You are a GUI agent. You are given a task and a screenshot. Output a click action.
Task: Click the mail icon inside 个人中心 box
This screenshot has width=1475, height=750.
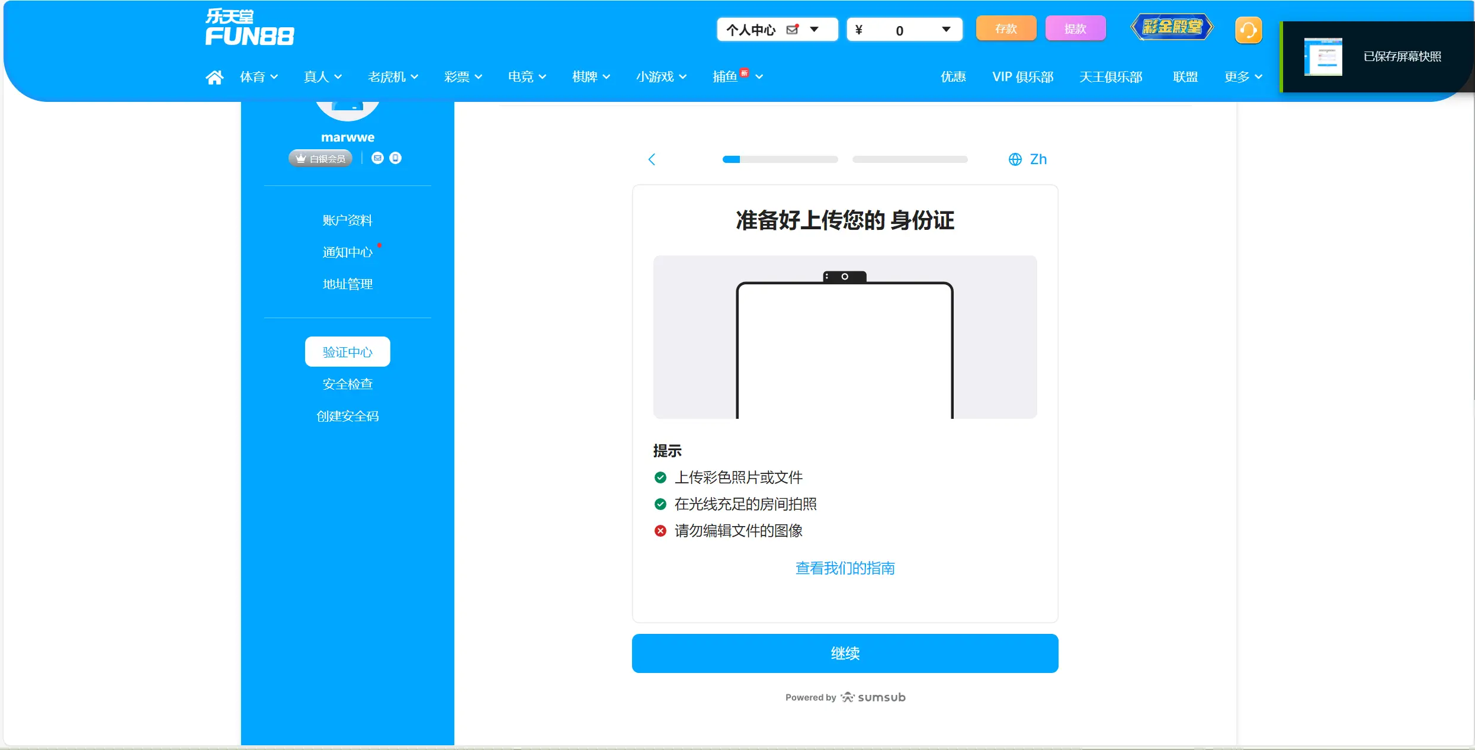tap(792, 28)
